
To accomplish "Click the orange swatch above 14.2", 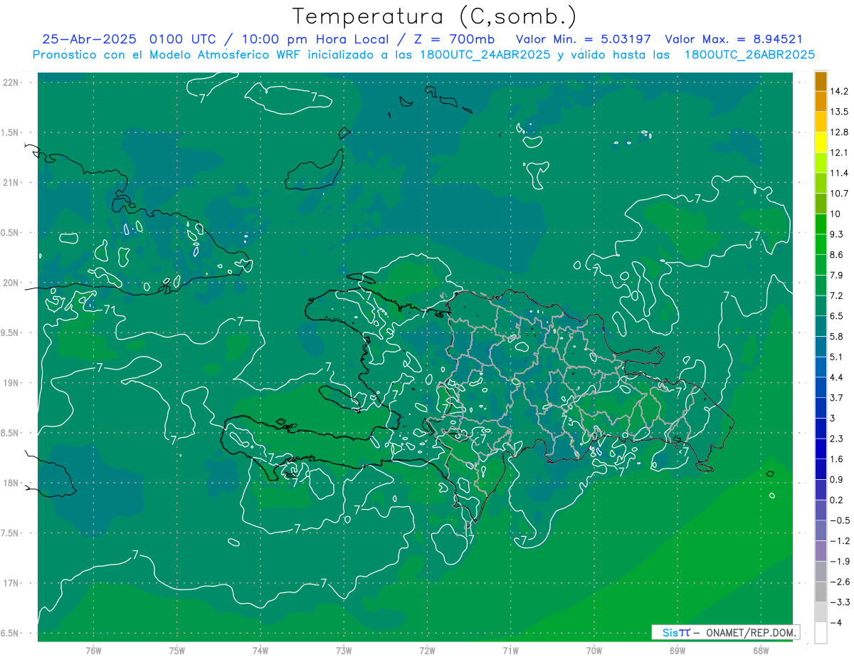I will coord(821,81).
